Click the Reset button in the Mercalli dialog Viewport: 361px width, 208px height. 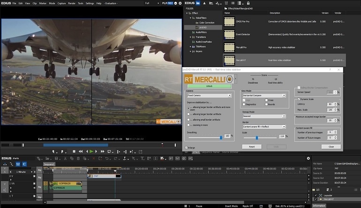[x=252, y=146]
